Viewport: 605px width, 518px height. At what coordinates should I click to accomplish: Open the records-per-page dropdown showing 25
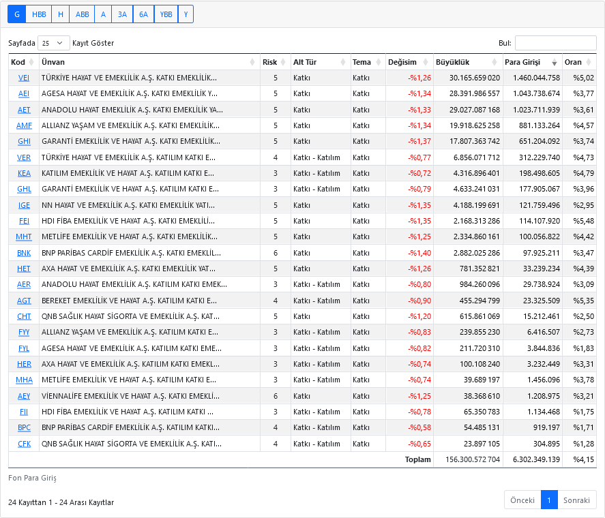[x=54, y=43]
